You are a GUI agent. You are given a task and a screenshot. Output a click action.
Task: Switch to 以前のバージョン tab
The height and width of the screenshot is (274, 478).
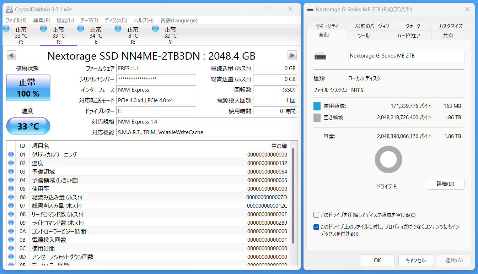click(x=372, y=26)
